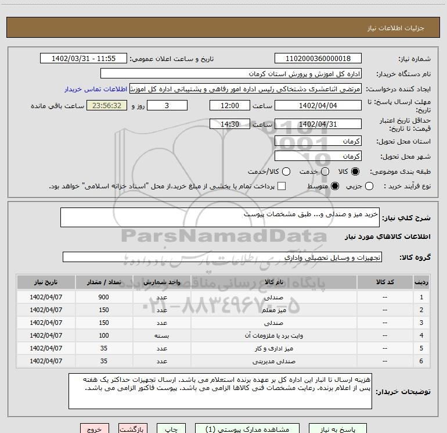The width and height of the screenshot is (447, 433).
Task: Select the کالا/خدمت radio button
Action: (x=286, y=171)
